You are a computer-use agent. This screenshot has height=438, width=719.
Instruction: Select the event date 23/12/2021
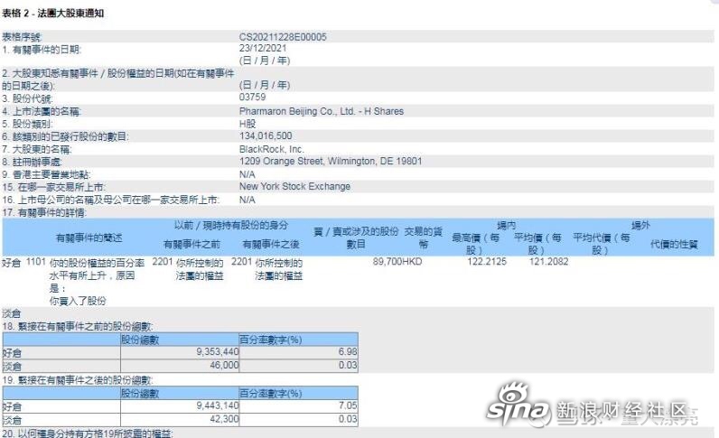tap(263, 48)
